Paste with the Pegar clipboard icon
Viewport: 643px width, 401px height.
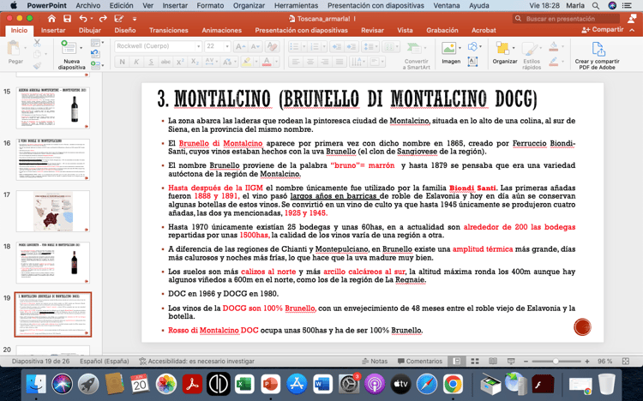[14, 48]
